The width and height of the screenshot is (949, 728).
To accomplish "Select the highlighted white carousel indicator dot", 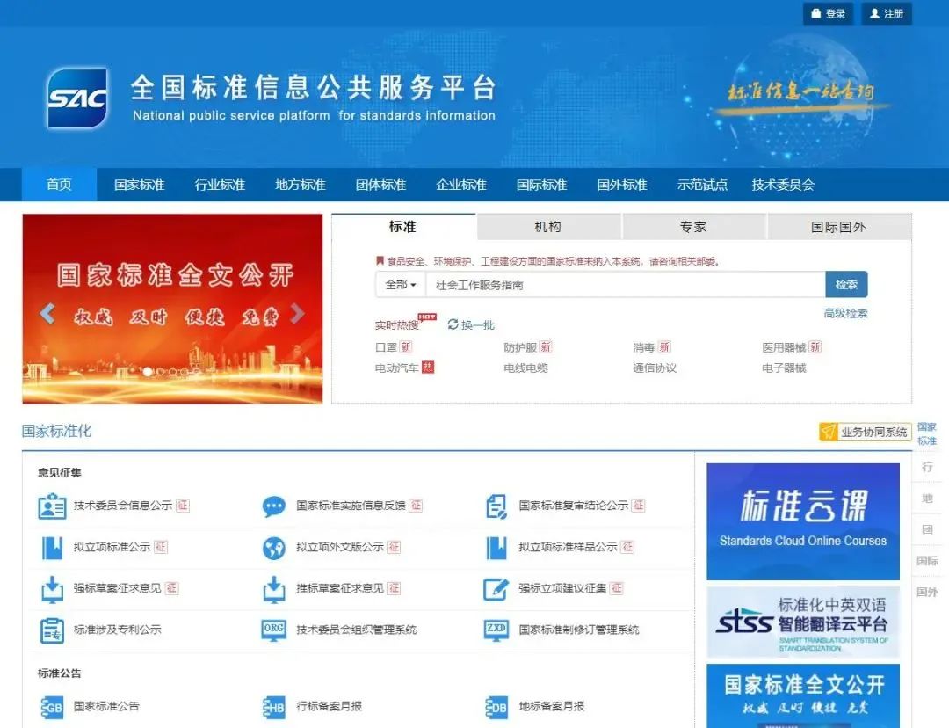I will (x=148, y=372).
